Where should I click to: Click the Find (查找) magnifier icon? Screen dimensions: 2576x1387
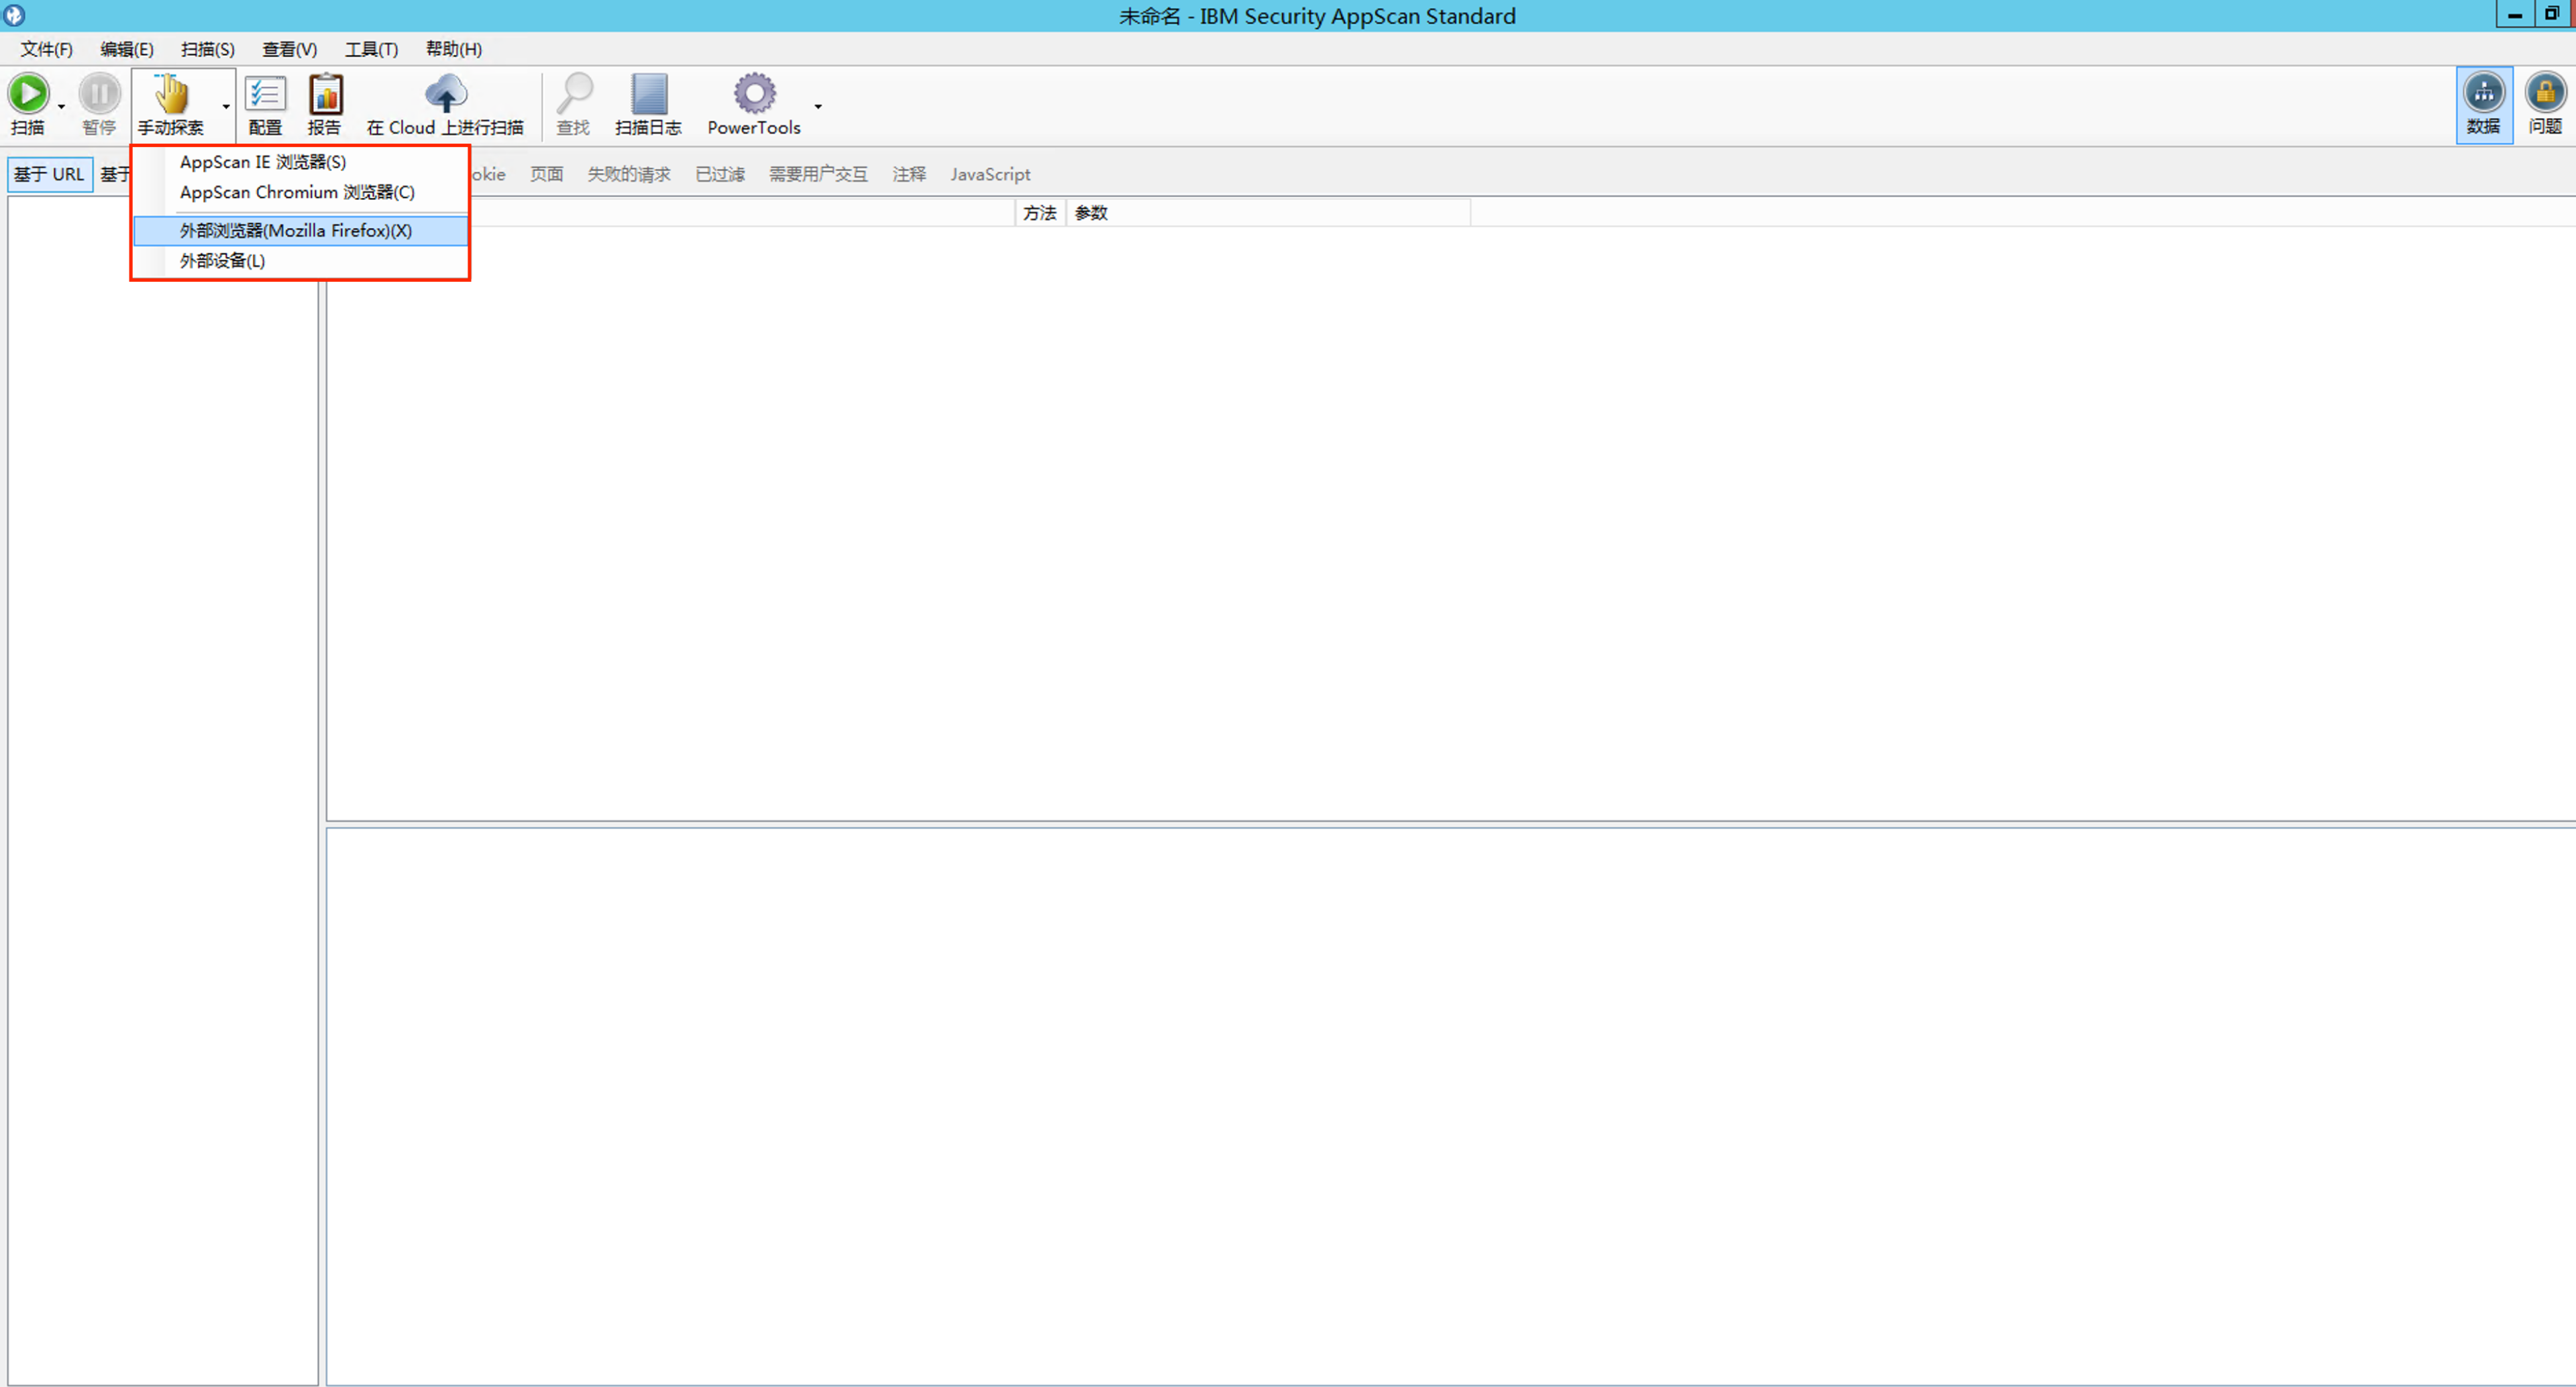coord(574,94)
